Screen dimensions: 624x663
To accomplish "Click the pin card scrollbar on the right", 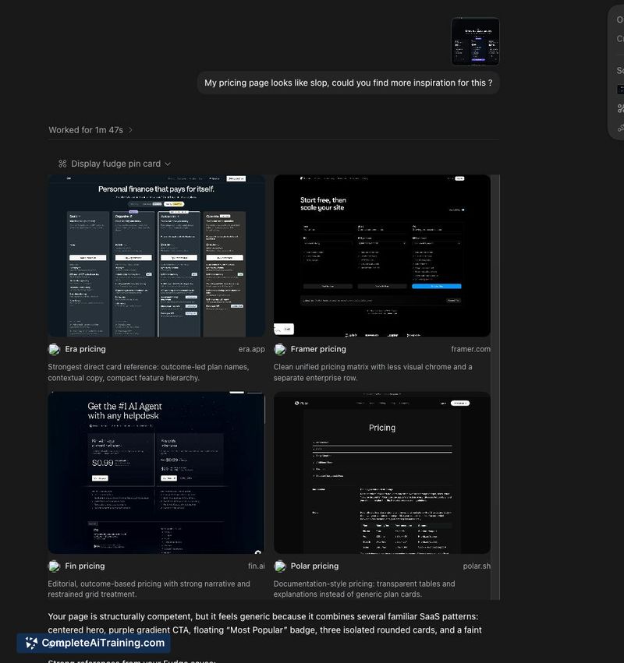I will pyautogui.click(x=495, y=387).
